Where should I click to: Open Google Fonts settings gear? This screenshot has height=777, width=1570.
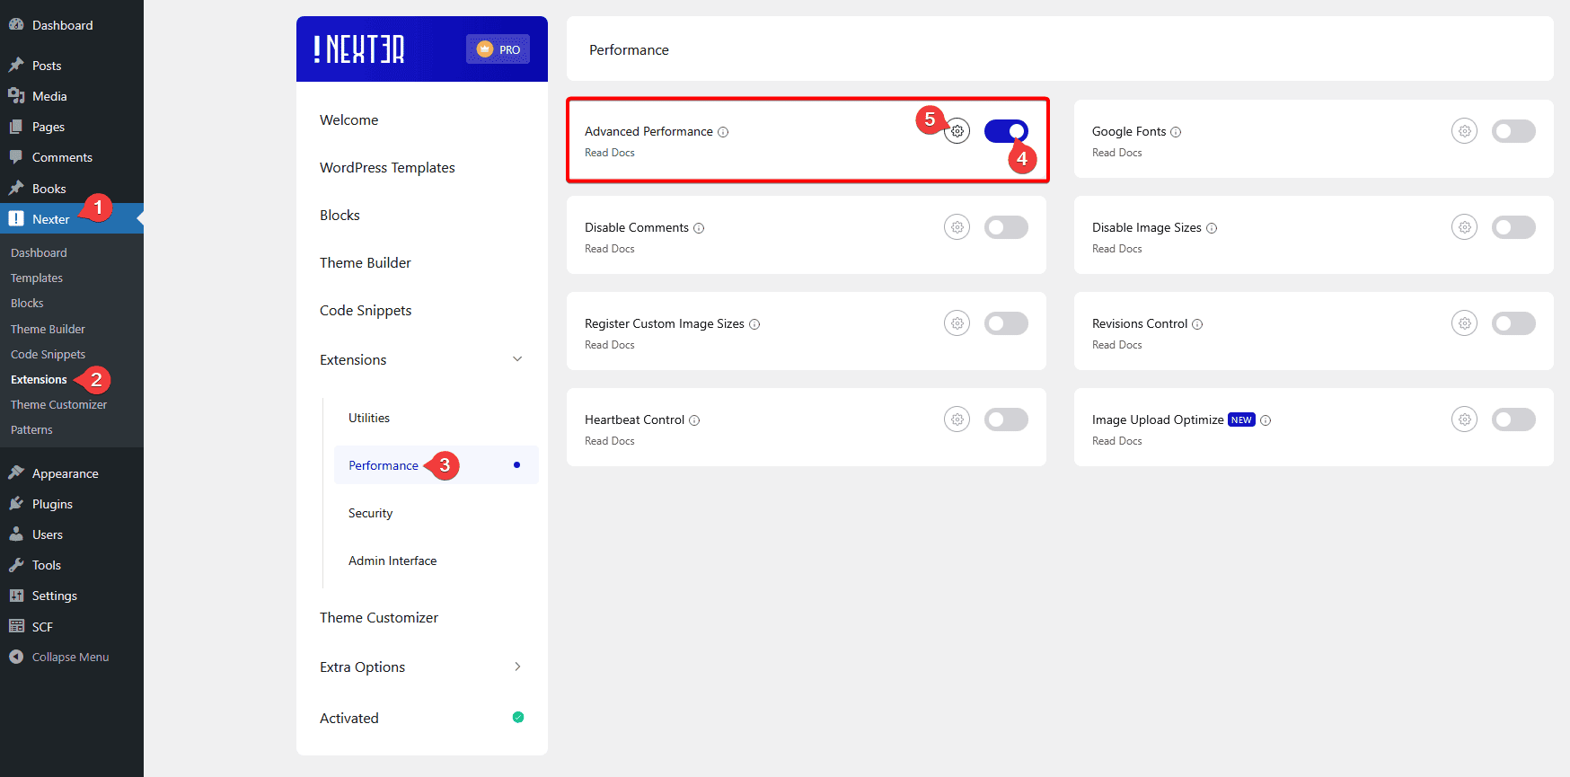1465,131
